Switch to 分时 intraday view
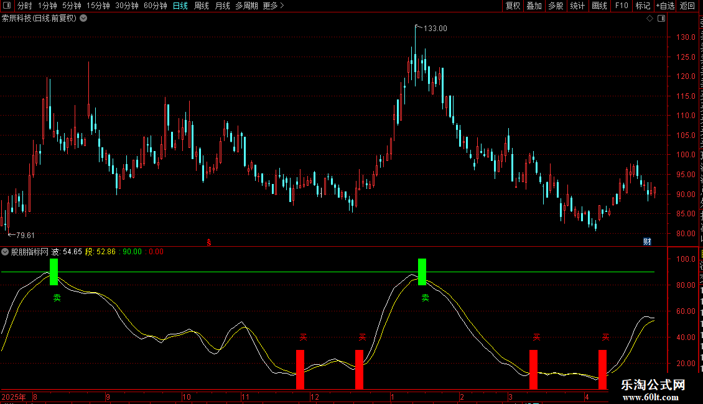 click(x=25, y=6)
